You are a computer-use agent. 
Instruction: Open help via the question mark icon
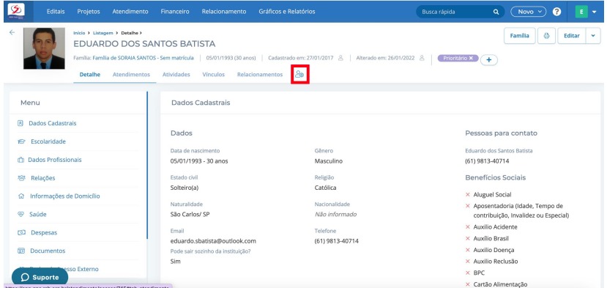[x=556, y=12]
